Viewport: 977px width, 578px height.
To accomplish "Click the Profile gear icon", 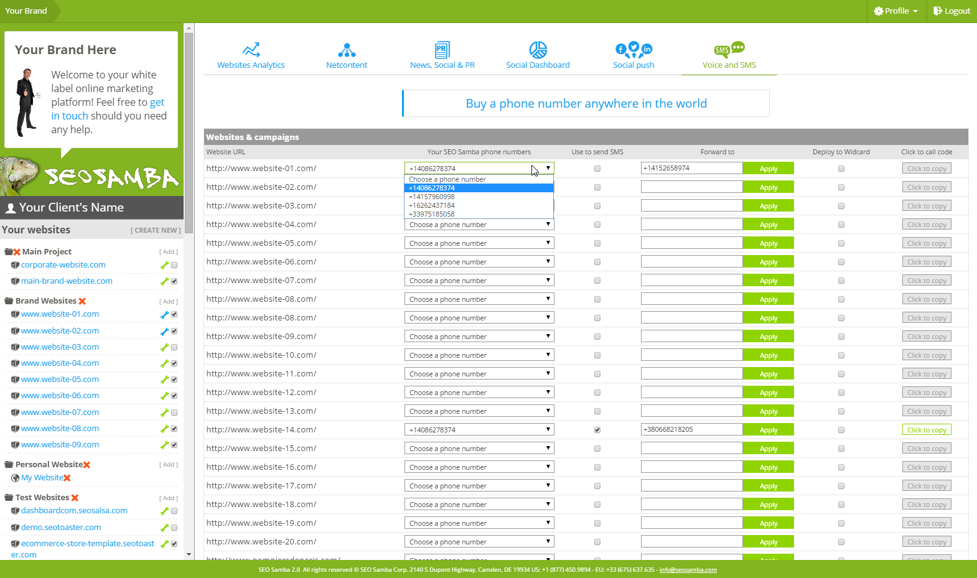I will pyautogui.click(x=878, y=11).
